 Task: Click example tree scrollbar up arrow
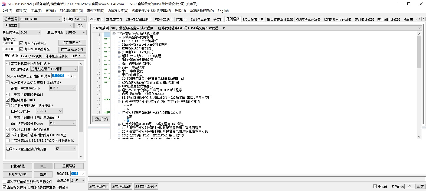click(x=420, y=34)
